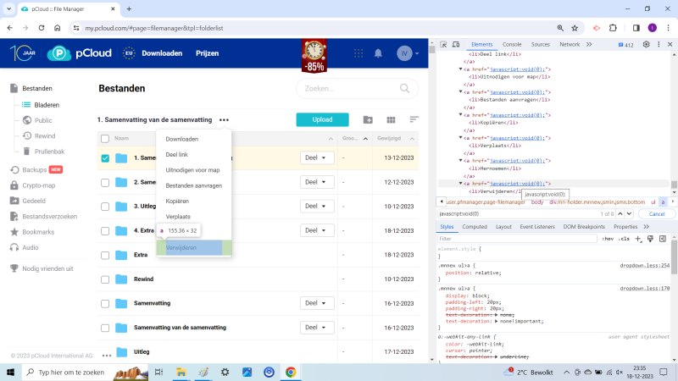Viewport: 678px width, 381px height.
Task: Choose Verwijderen in the context menu
Action: pyautogui.click(x=181, y=248)
